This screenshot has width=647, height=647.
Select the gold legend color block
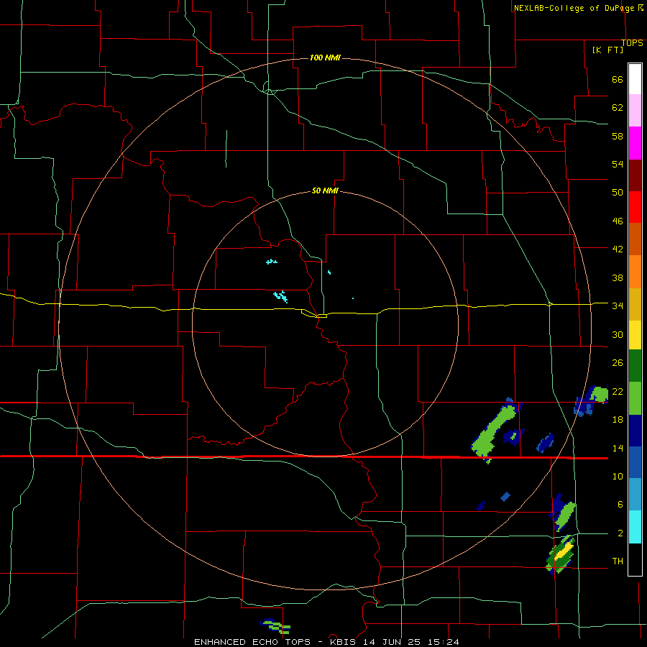(635, 304)
